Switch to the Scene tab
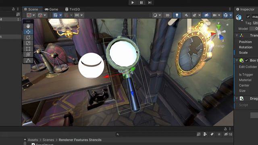This screenshot has width=258, height=145. coord(31,9)
